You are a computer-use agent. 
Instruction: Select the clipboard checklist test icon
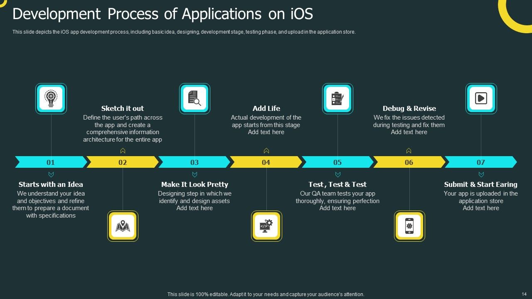click(337, 98)
